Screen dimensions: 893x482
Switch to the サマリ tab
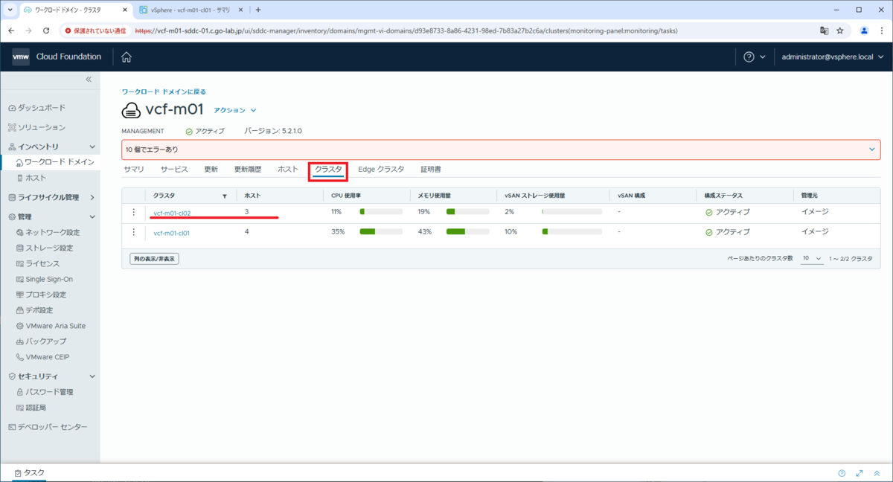tap(134, 170)
